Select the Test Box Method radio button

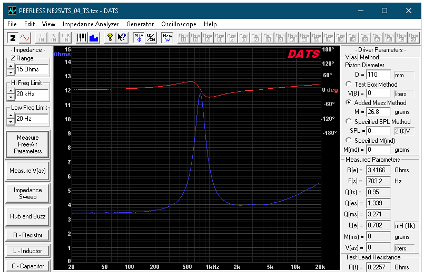[349, 84]
